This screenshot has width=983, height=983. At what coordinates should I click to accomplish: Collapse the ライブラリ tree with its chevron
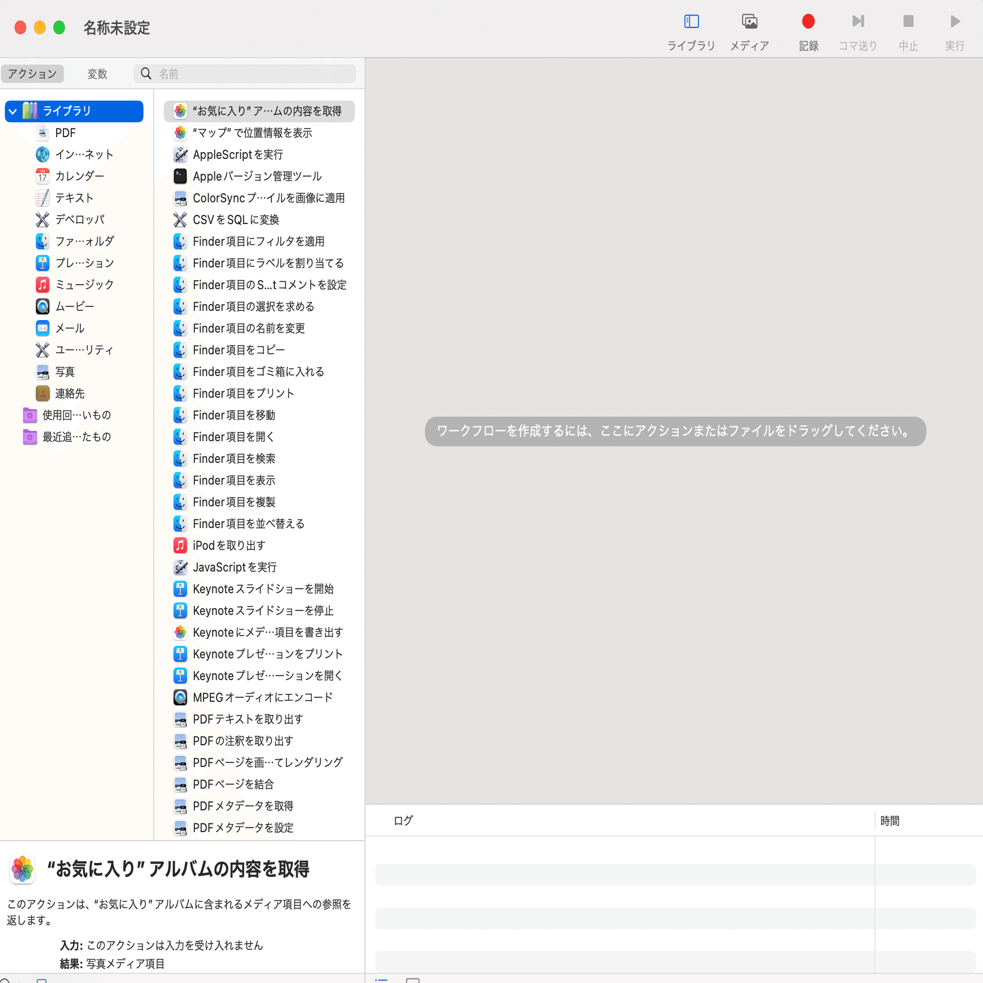[x=13, y=111]
